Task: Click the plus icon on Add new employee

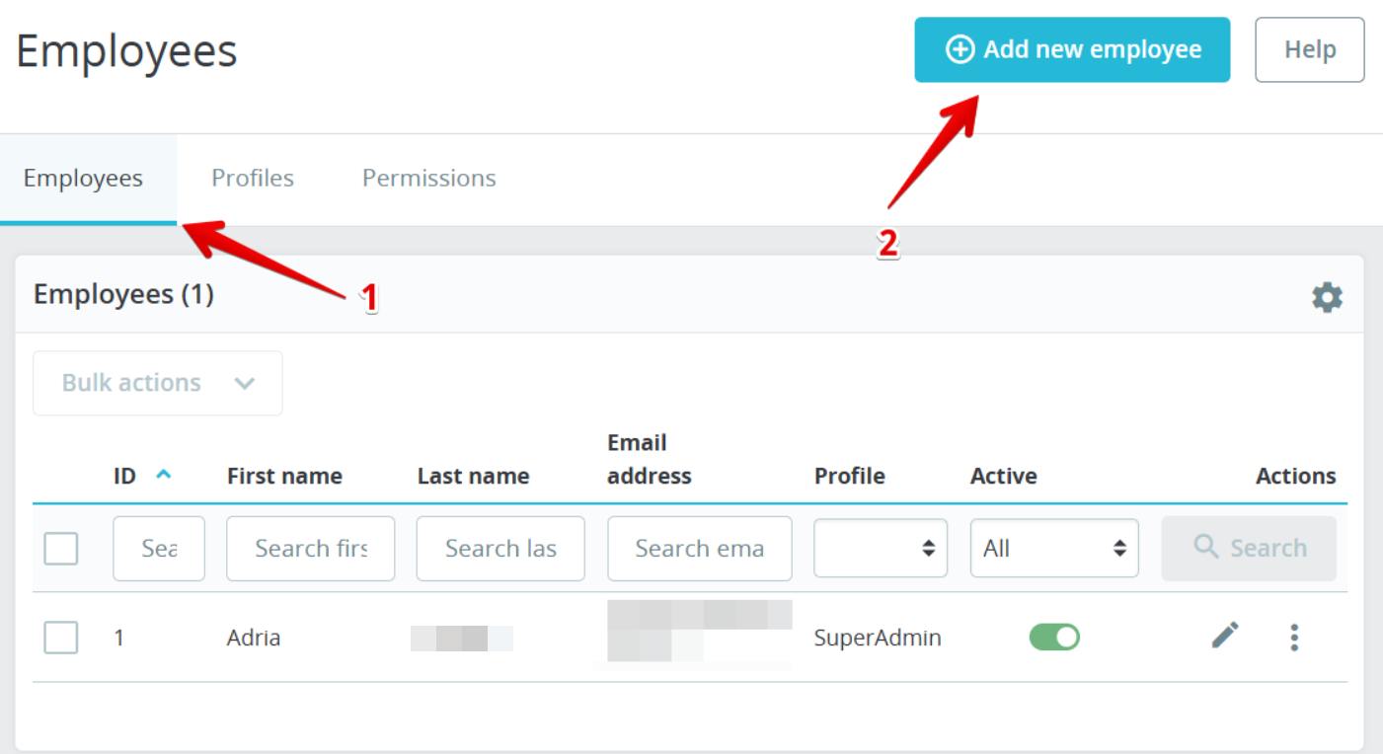Action: (960, 49)
